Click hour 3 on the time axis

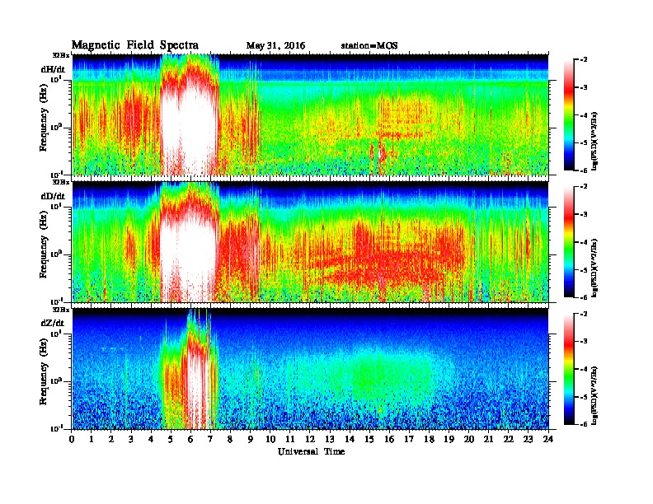tap(131, 440)
